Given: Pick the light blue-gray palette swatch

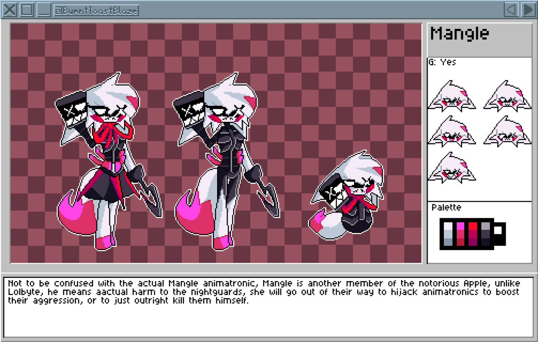Looking at the screenshot, I should (448, 234).
